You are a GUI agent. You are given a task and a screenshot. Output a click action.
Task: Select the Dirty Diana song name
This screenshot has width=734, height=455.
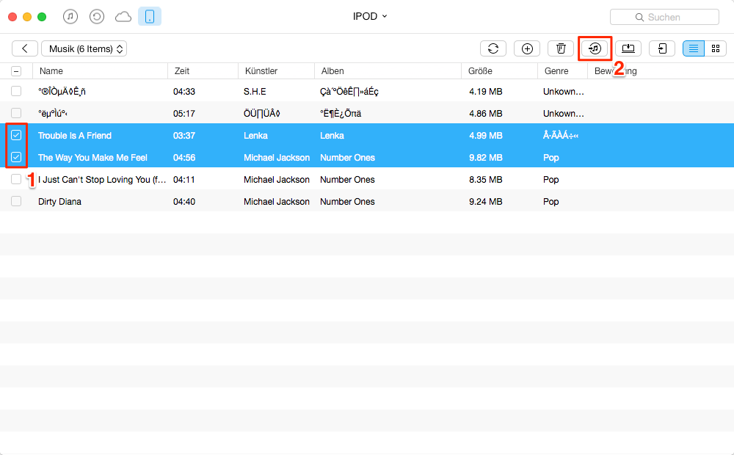60,202
